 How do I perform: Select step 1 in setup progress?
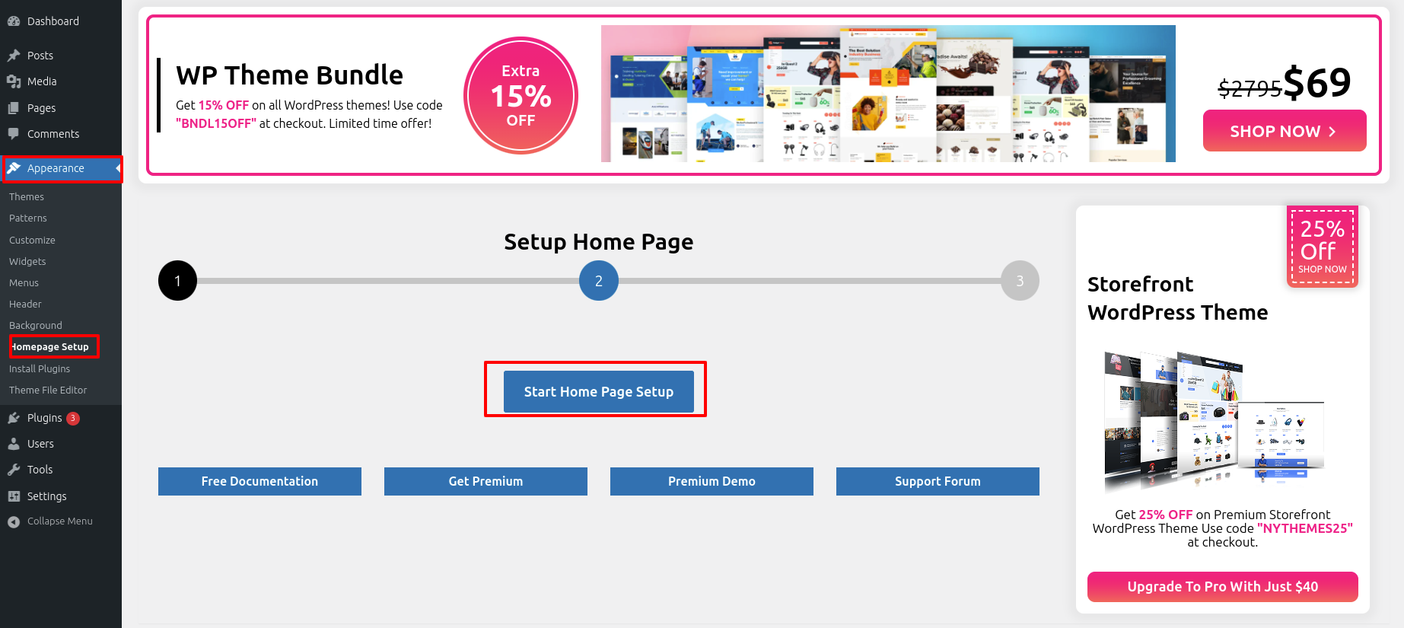178,281
